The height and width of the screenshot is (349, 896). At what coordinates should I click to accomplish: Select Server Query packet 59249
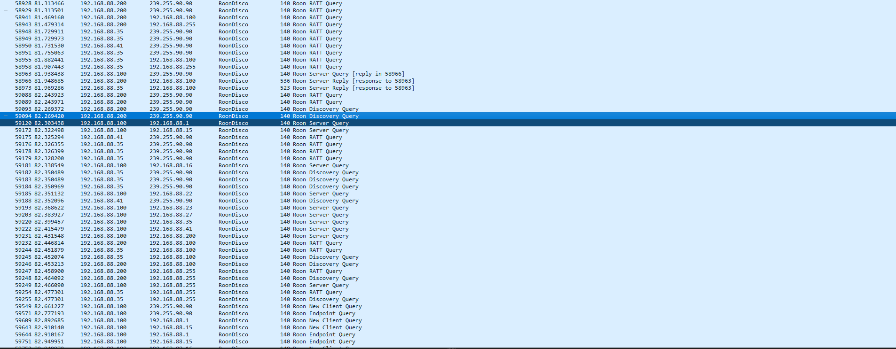[448, 285]
